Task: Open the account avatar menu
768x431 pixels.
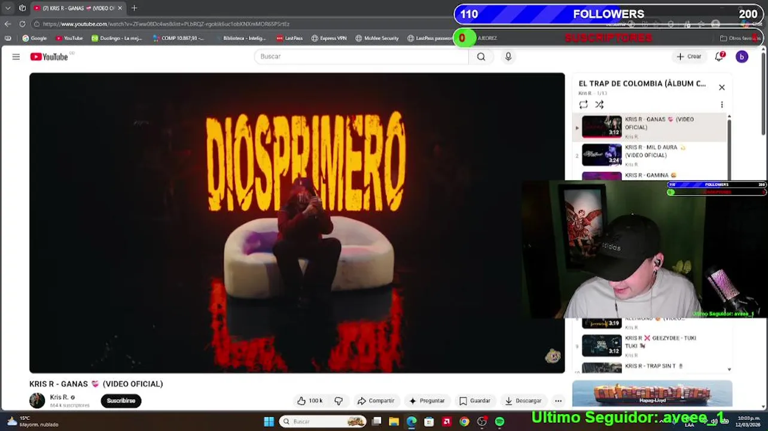Action: click(742, 56)
